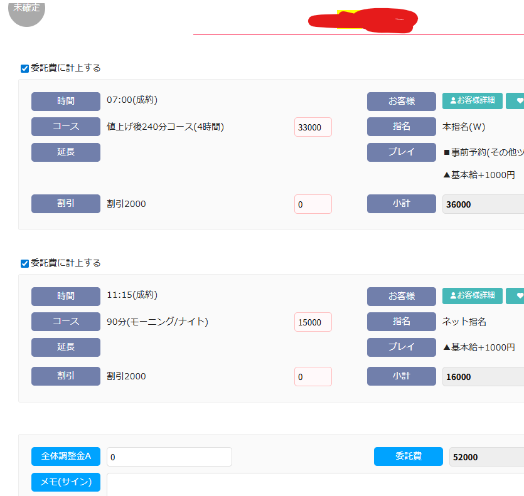This screenshot has width=524, height=496.
Task: Click heart button in the 07:00 booking
Action: (x=516, y=100)
